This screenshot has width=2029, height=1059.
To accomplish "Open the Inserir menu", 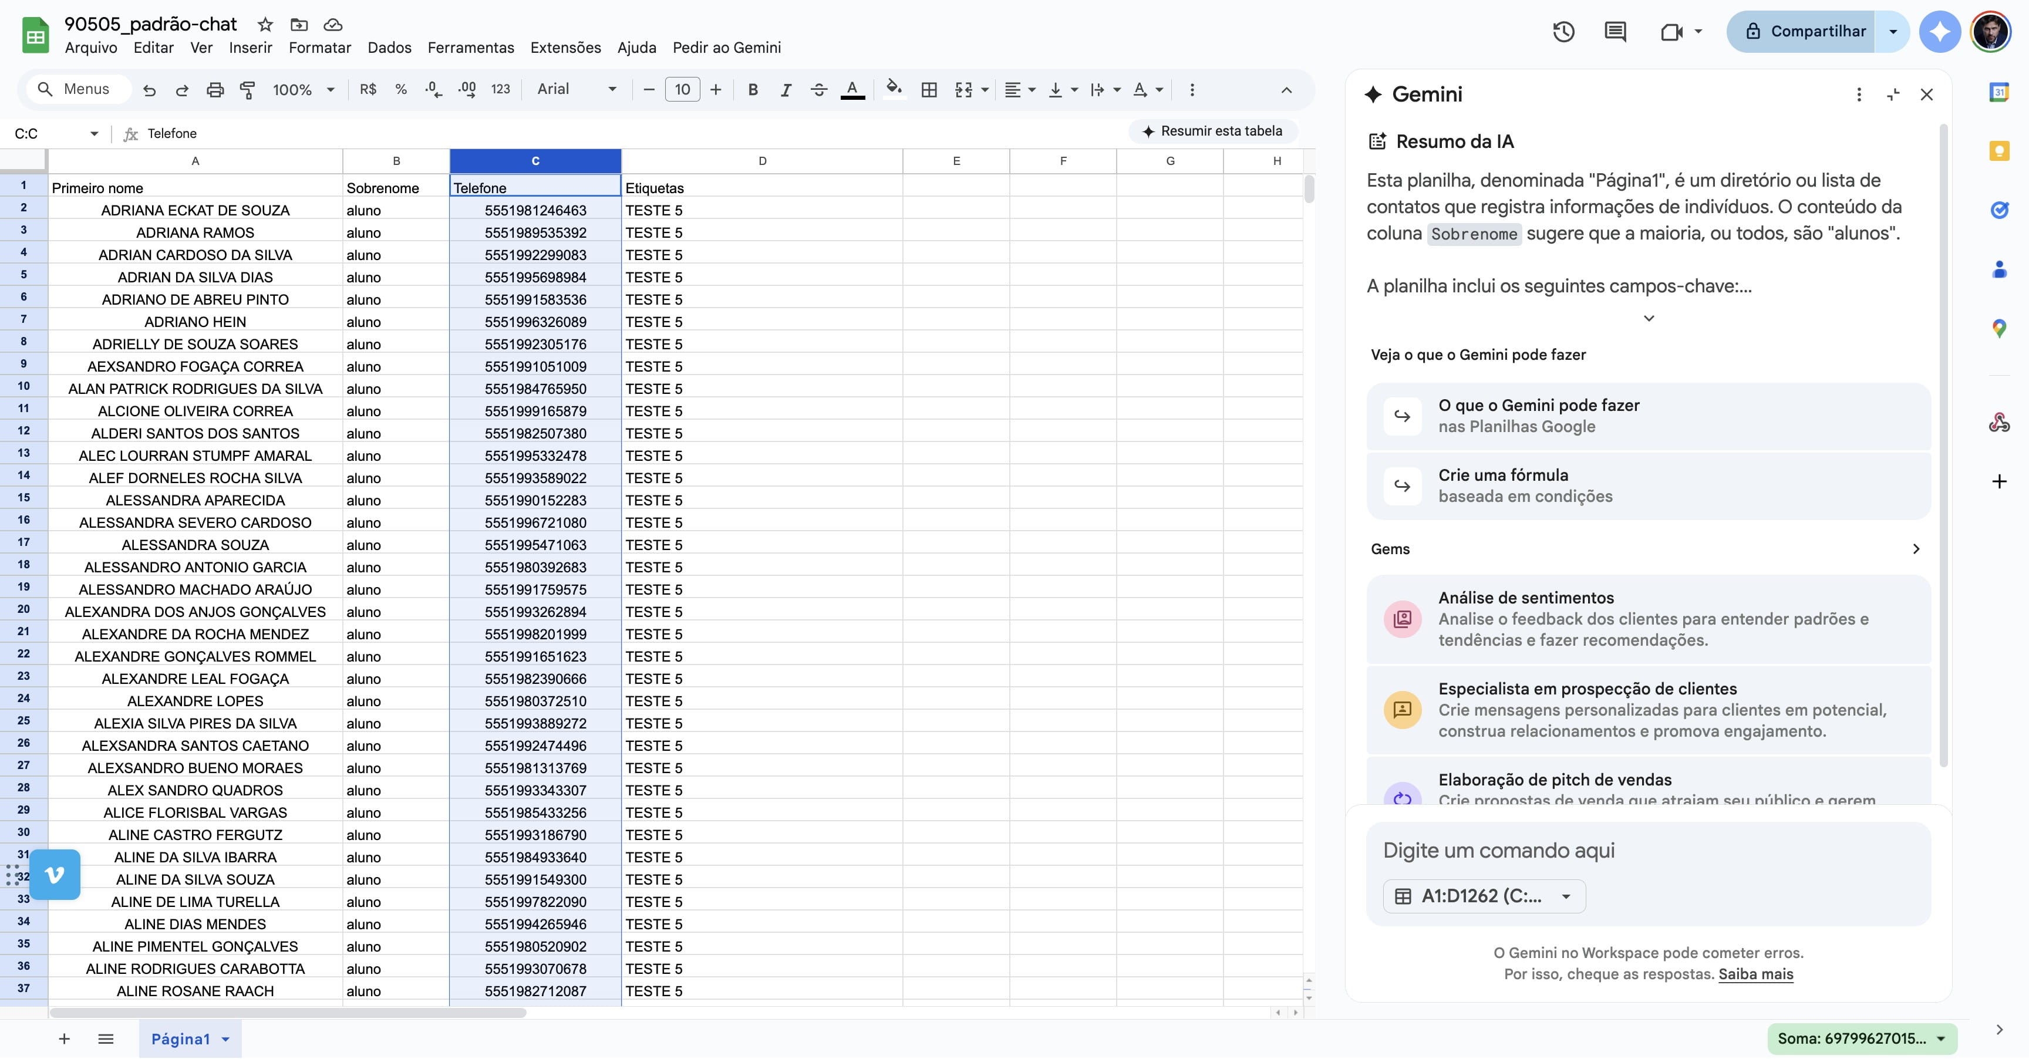I will click(251, 47).
